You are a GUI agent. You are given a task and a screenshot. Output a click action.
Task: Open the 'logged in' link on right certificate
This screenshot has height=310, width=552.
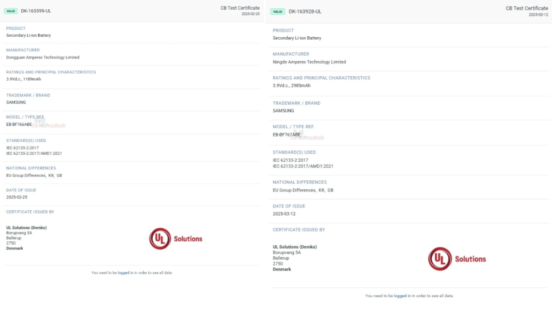point(402,296)
